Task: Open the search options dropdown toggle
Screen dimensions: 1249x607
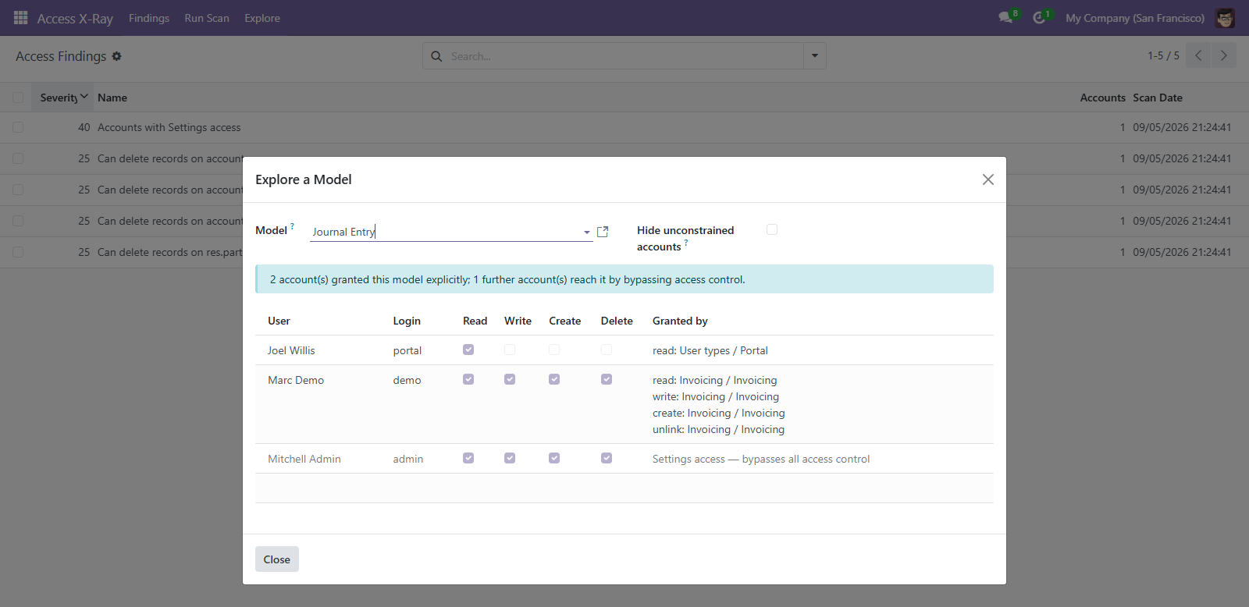Action: pyautogui.click(x=815, y=55)
